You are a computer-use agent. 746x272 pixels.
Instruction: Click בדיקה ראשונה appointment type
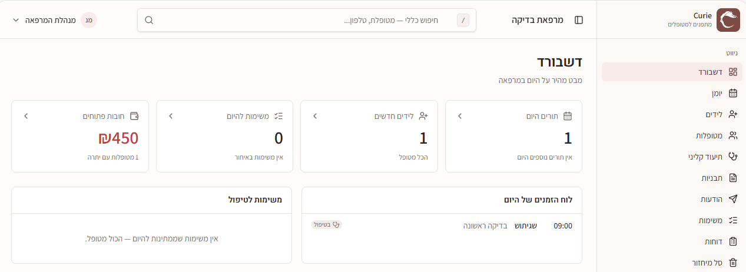[485, 225]
